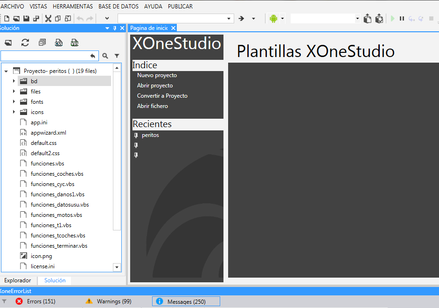Collapse the Proyecto- peritos root node

[x=6, y=71]
